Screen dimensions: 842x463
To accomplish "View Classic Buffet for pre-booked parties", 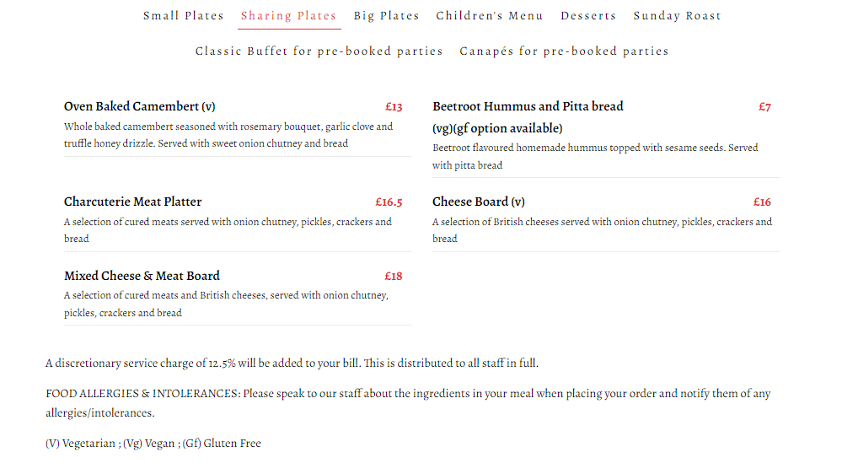I will pyautogui.click(x=319, y=51).
